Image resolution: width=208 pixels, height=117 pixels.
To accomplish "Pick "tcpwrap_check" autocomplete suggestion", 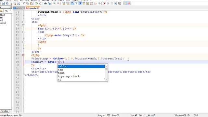I will point(81,76).
